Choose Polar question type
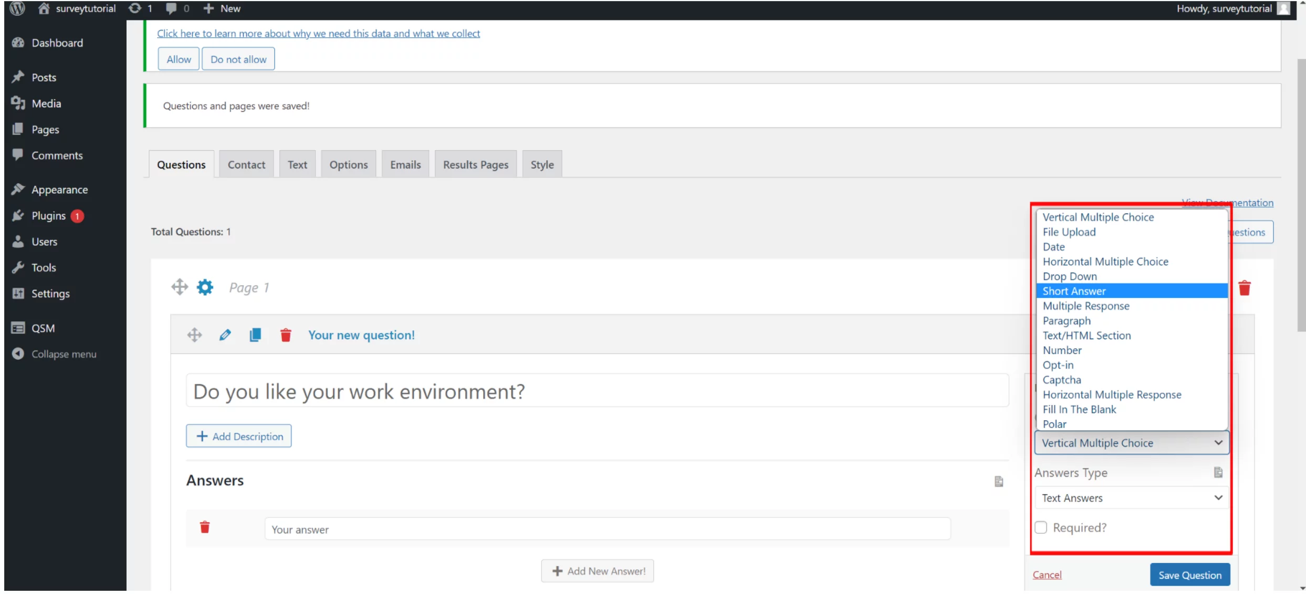Screen dimensions: 1306x594 tap(1132, 424)
